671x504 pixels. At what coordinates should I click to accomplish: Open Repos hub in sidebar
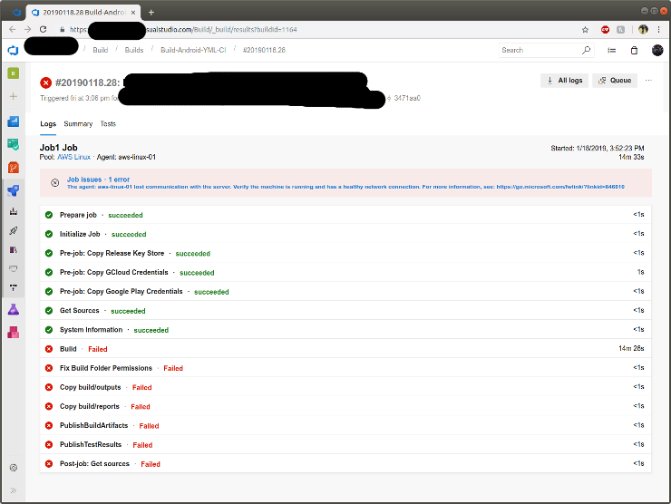(14, 168)
